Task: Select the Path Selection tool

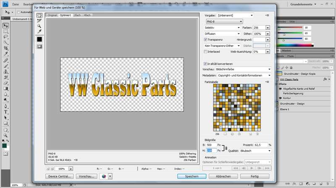Action: (6, 118)
